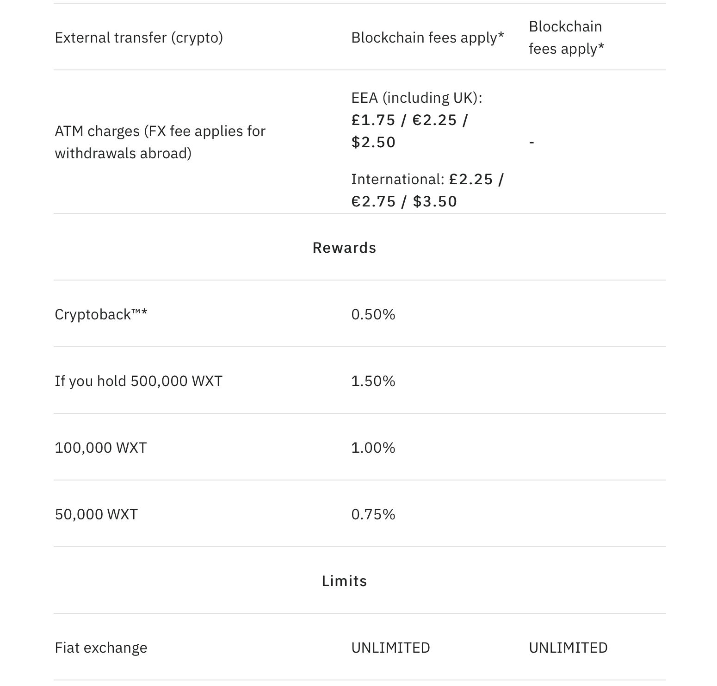Click the two-line wrapped Blockchain fees apply* text

coord(566,37)
